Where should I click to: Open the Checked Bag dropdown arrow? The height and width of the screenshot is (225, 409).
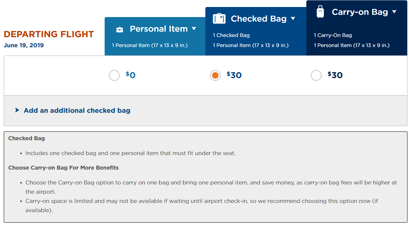[x=293, y=18]
